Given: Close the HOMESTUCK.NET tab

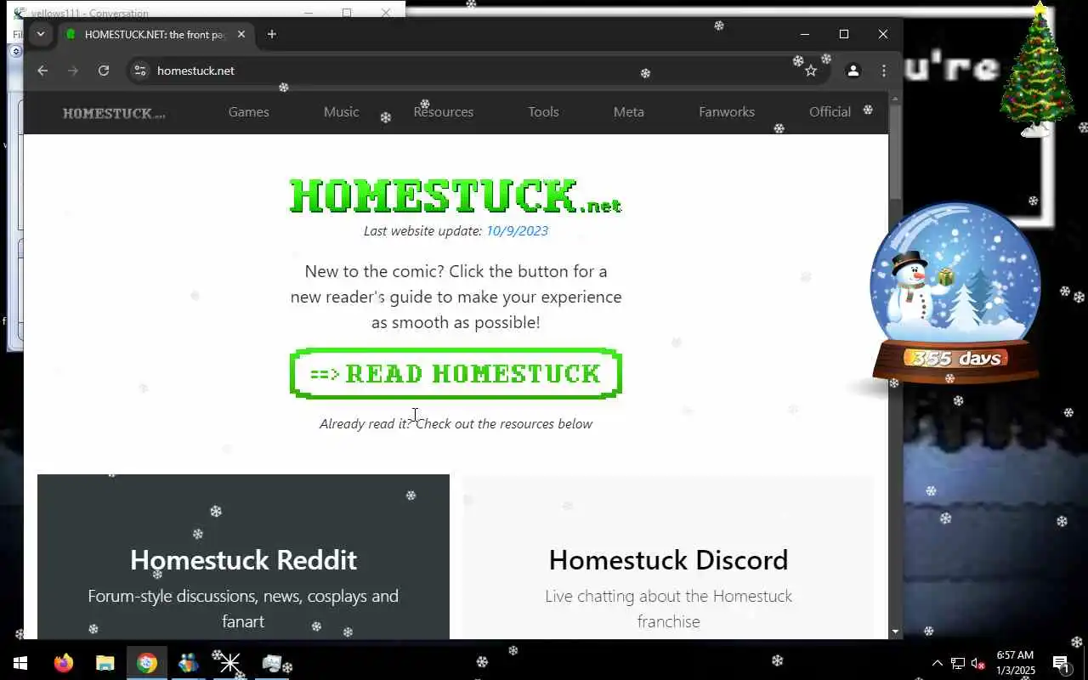Looking at the screenshot, I should (241, 34).
